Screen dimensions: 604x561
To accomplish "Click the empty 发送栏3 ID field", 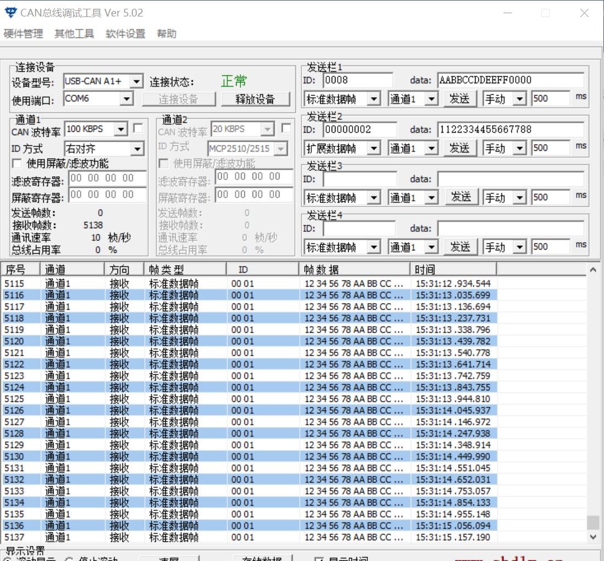I will pos(360,179).
